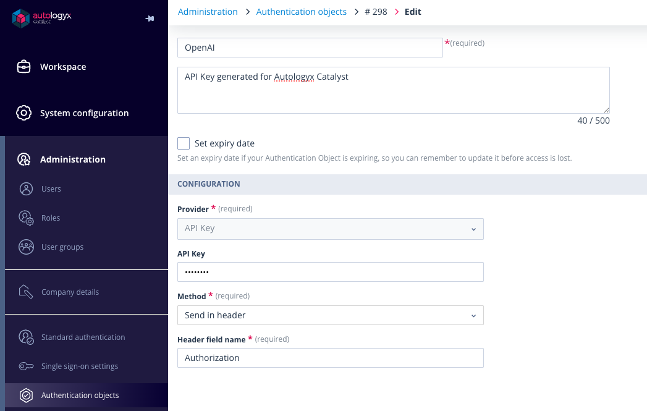This screenshot has width=647, height=411.
Task: Click the Users person icon
Action: pos(26,189)
